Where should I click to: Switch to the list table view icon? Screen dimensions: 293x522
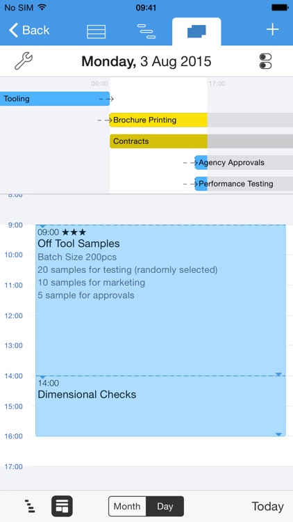coord(96,31)
